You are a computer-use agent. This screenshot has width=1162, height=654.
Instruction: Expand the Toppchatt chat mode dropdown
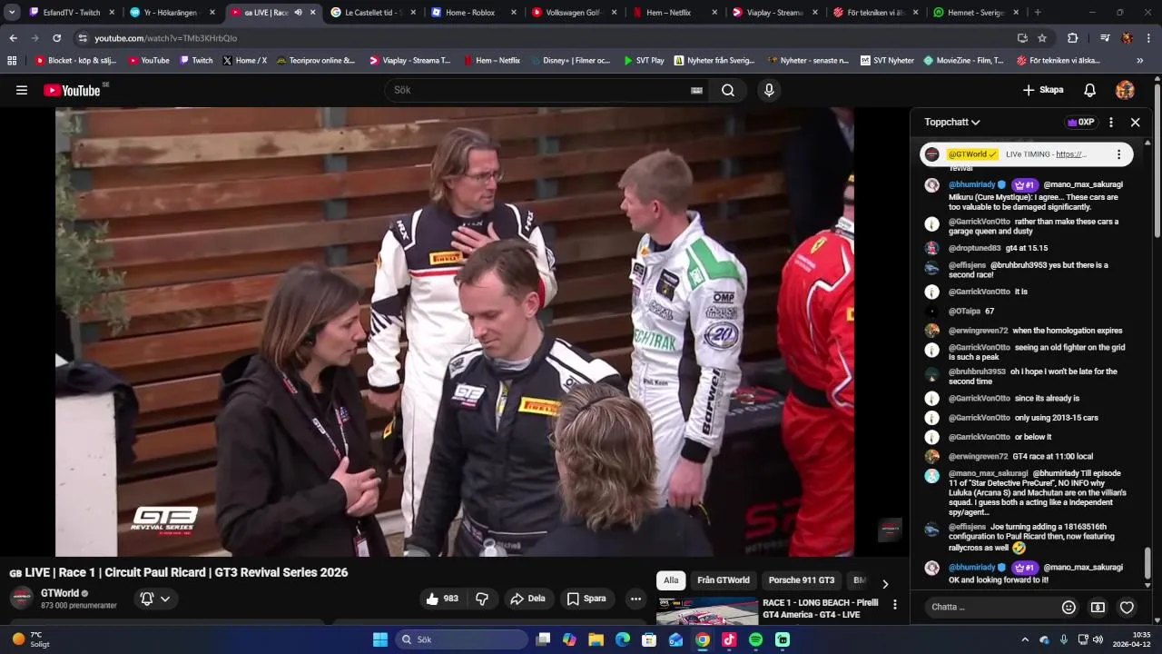pyautogui.click(x=952, y=122)
